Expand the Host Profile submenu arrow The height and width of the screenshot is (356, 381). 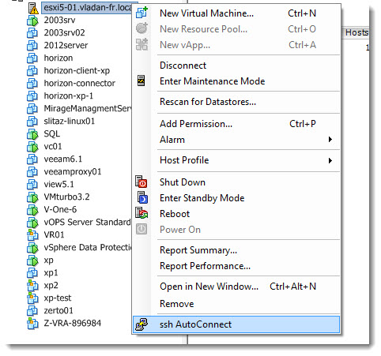330,160
